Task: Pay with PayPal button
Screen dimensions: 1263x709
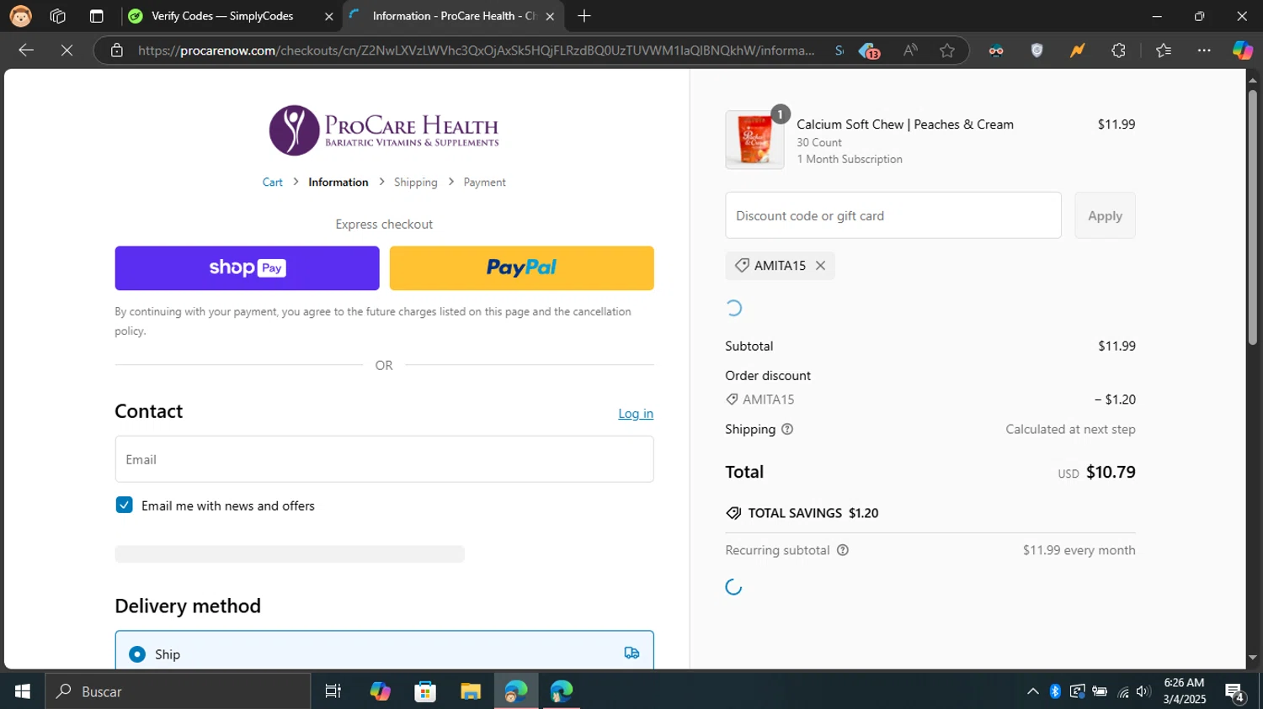Action: click(522, 268)
